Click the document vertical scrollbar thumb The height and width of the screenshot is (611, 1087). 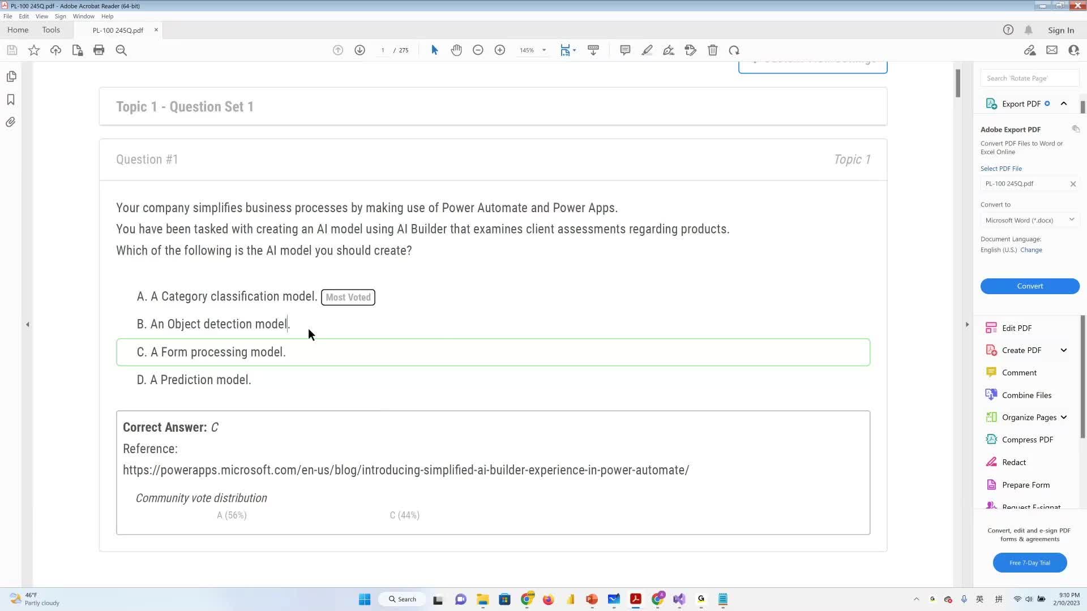[x=958, y=83]
